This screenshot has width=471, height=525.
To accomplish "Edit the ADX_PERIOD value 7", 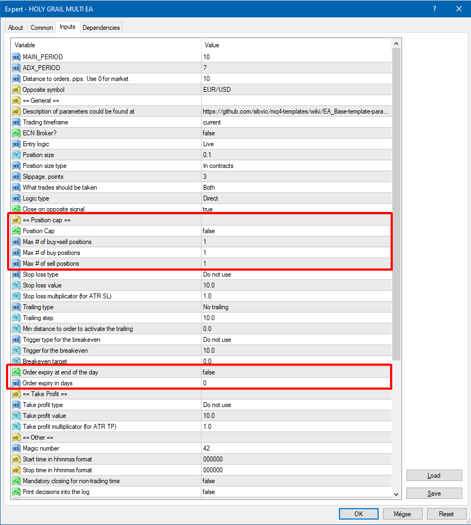I will coord(296,68).
